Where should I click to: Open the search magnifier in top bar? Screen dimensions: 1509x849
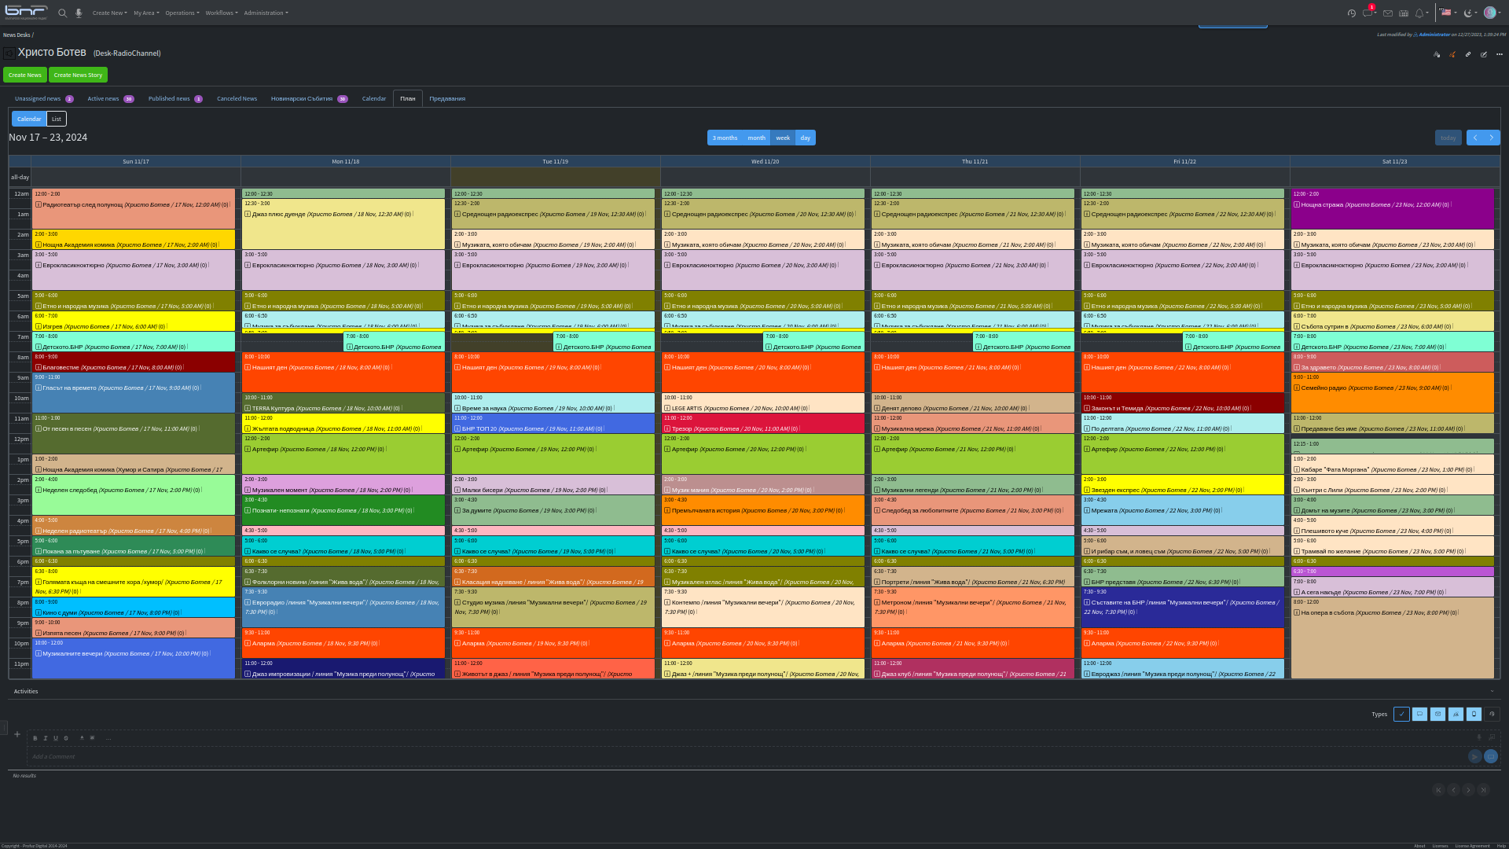point(63,13)
